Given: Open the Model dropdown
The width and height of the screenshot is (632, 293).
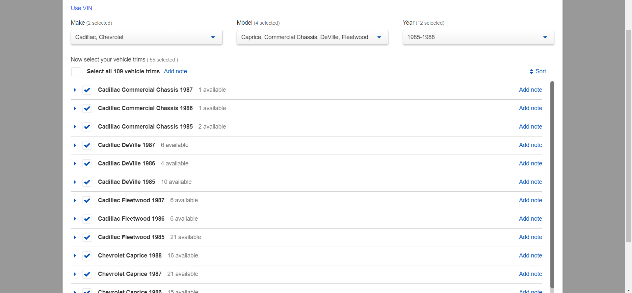Looking at the screenshot, I should coord(312,37).
